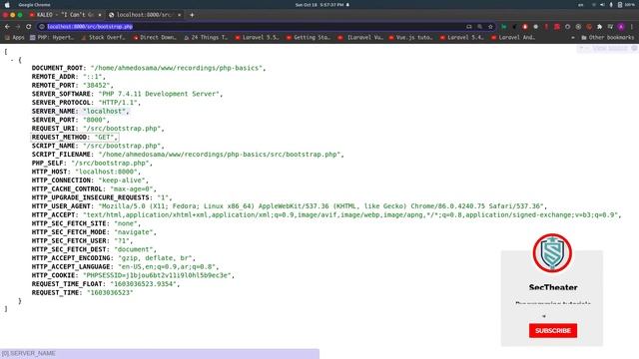This screenshot has width=639, height=359.
Task: Click the browser forward arrow
Action: pos(18,27)
